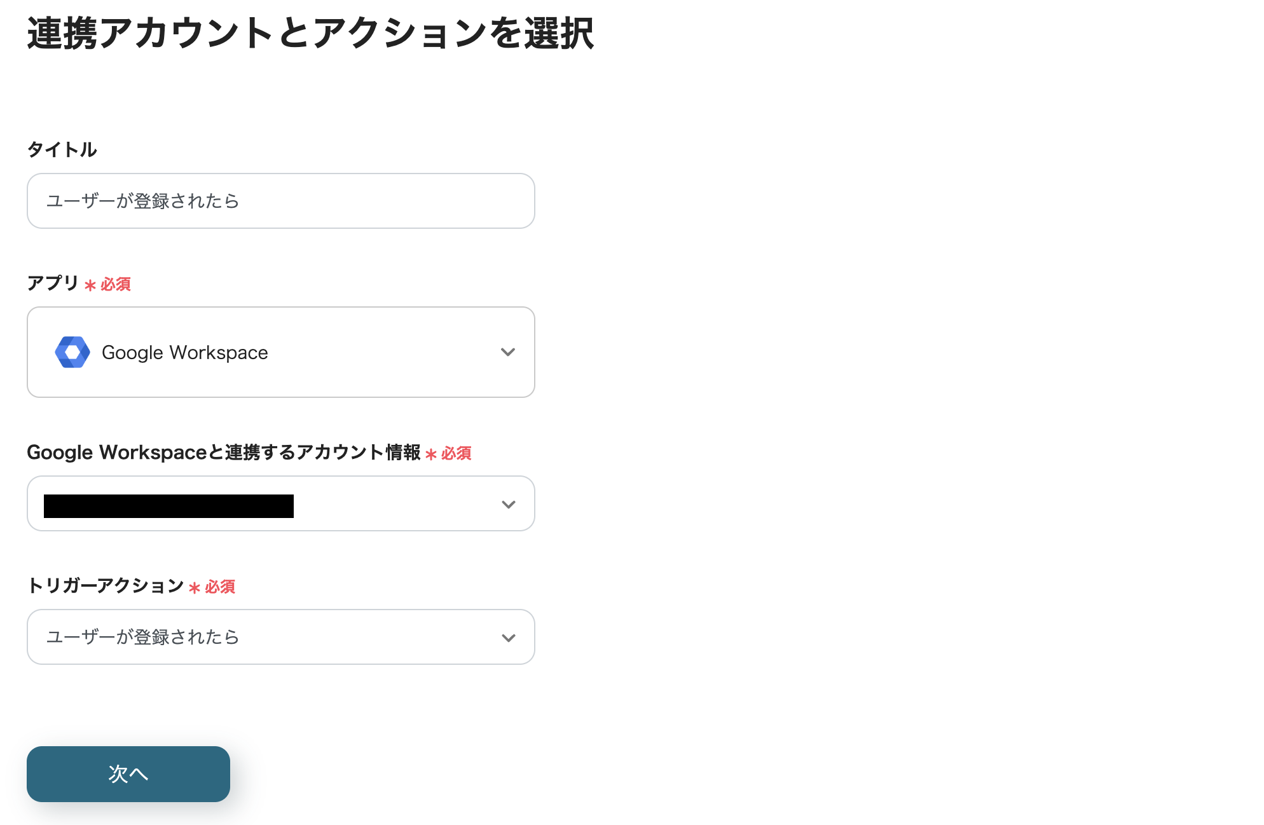
Task: Click the chevron on the app selector
Action: (507, 352)
